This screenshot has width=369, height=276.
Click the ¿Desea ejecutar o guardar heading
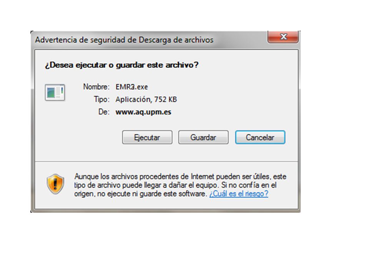[122, 65]
